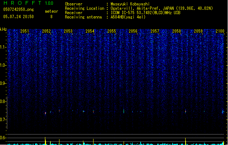Image resolution: width=228 pixels, height=145 pixels.
Task: Click the 'Receiving Location' field label
Action: coord(84,8)
